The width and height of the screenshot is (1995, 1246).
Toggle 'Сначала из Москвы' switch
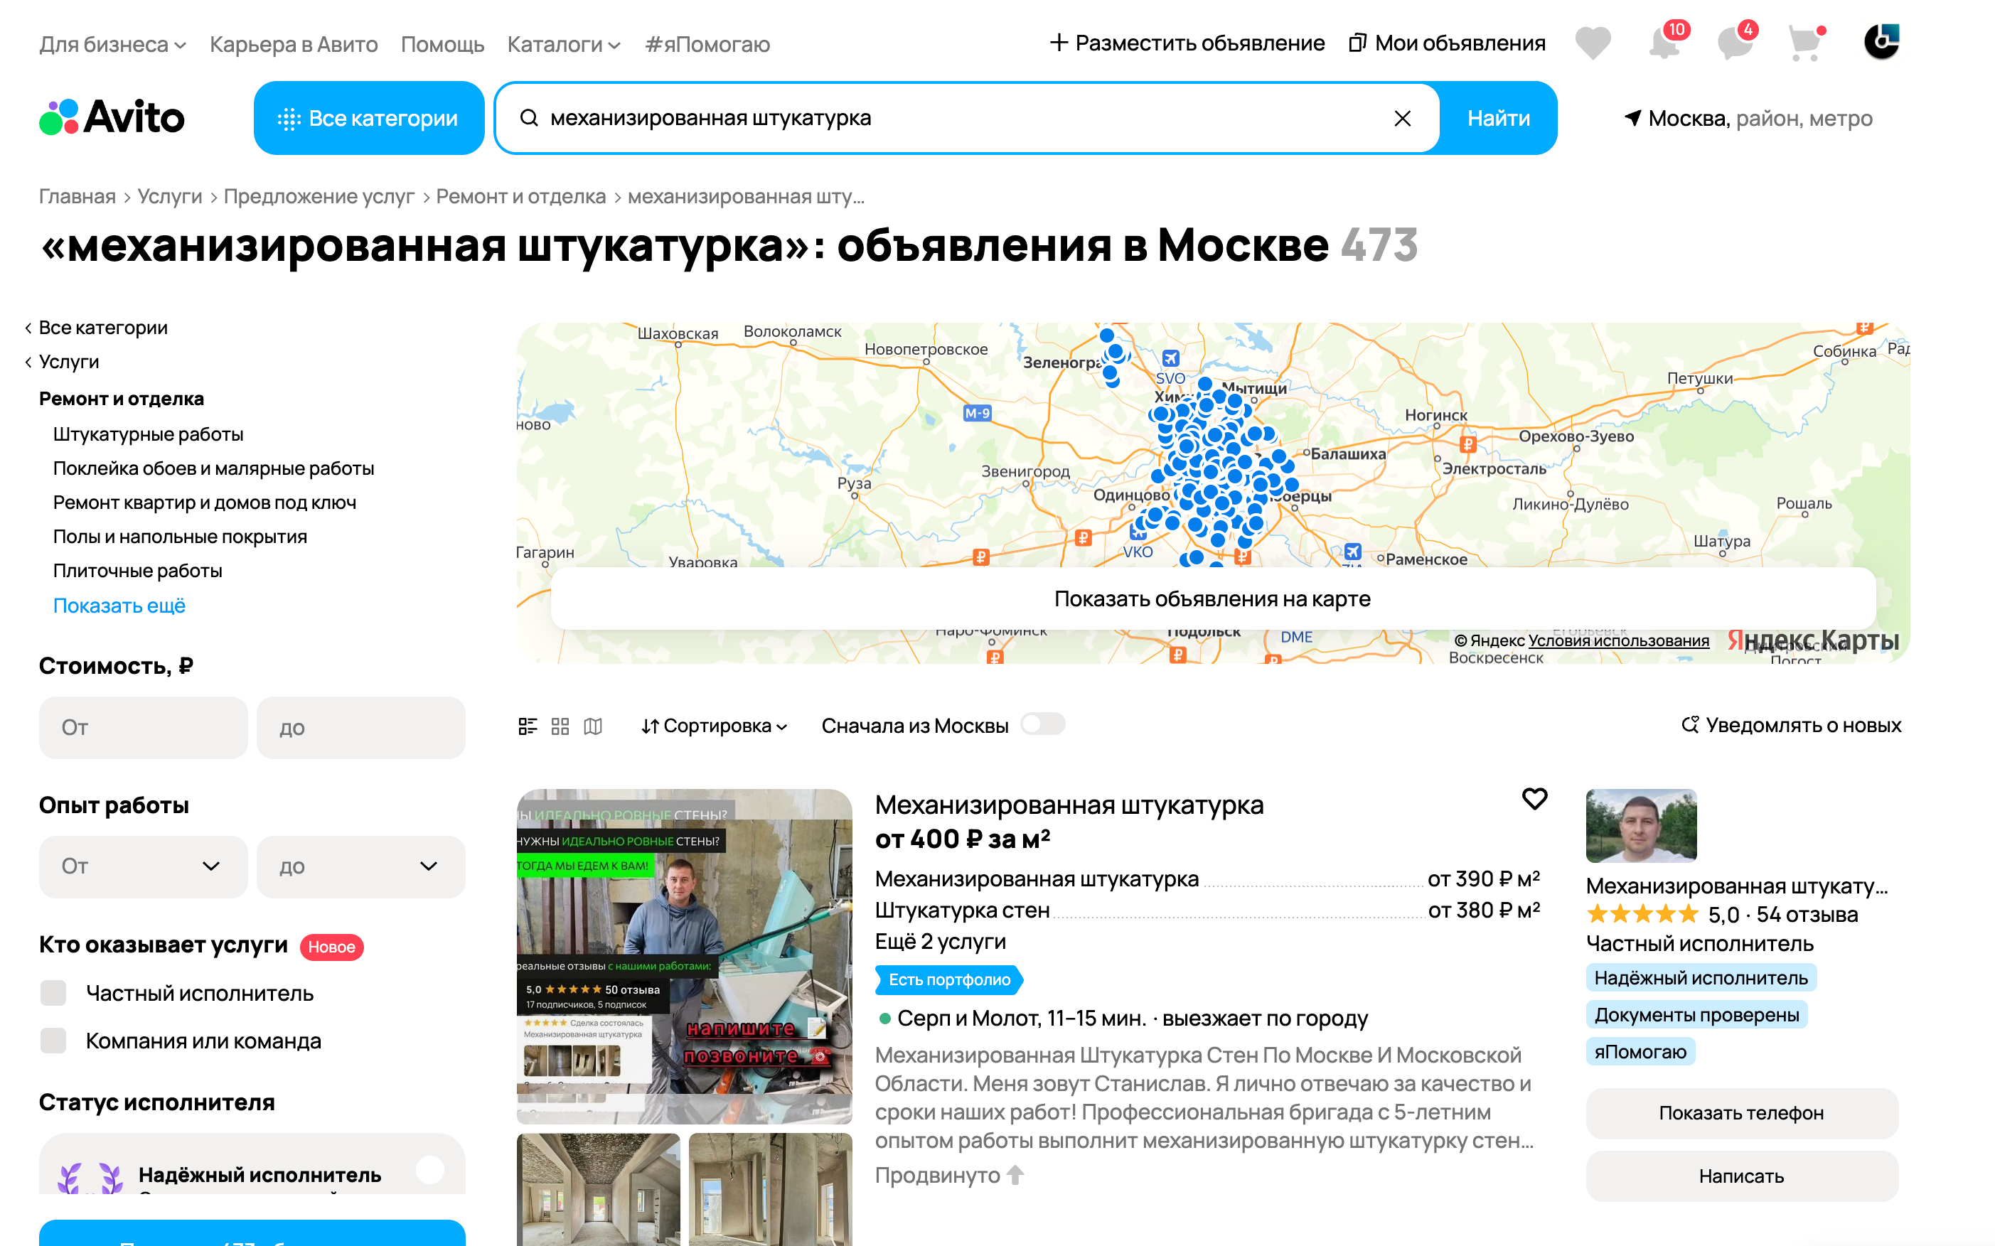click(x=1042, y=724)
